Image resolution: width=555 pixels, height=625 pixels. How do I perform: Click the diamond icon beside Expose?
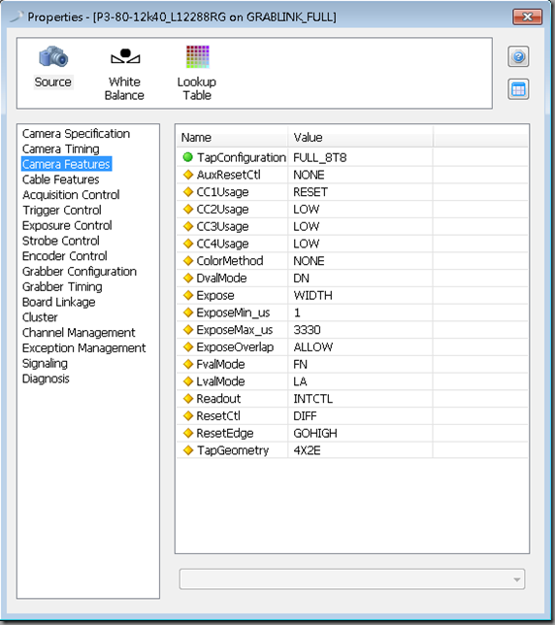click(x=188, y=295)
